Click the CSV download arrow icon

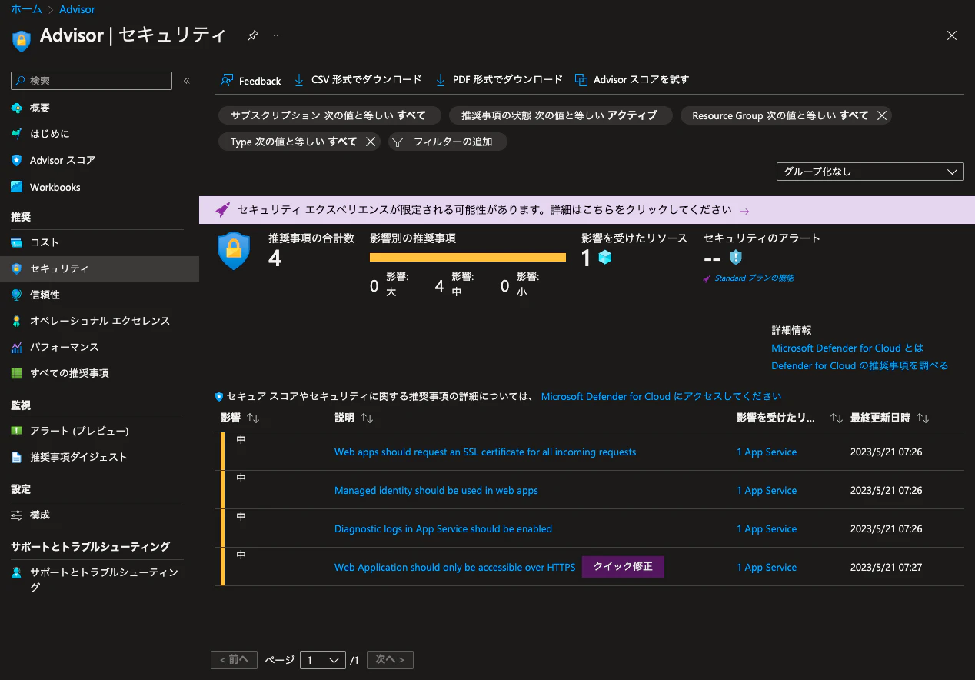click(x=299, y=80)
